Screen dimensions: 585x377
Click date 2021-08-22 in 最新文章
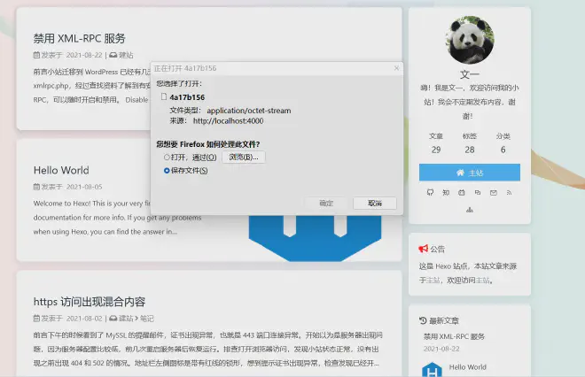pyautogui.click(x=441, y=349)
